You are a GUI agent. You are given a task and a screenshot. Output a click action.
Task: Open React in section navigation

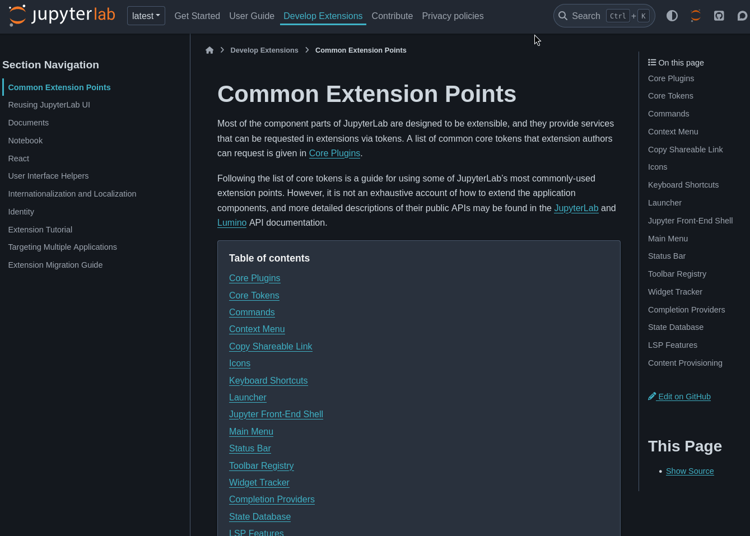(18, 159)
